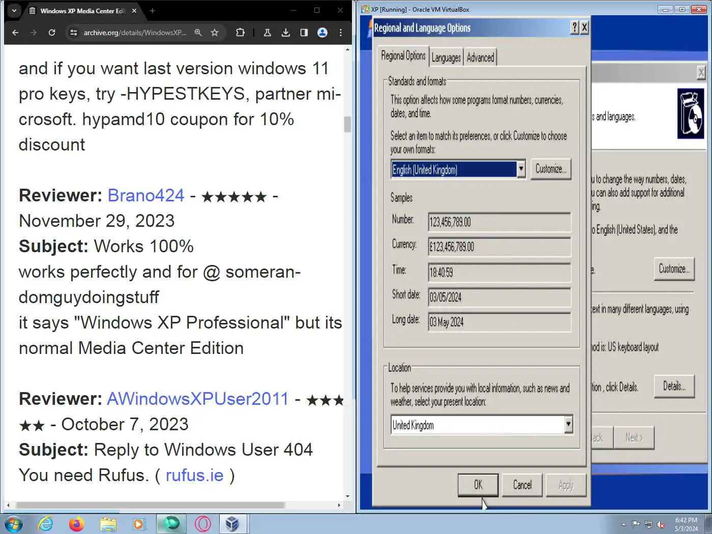This screenshot has width=712, height=534.
Task: Close the Windows XP Media Center tab
Action: (134, 11)
